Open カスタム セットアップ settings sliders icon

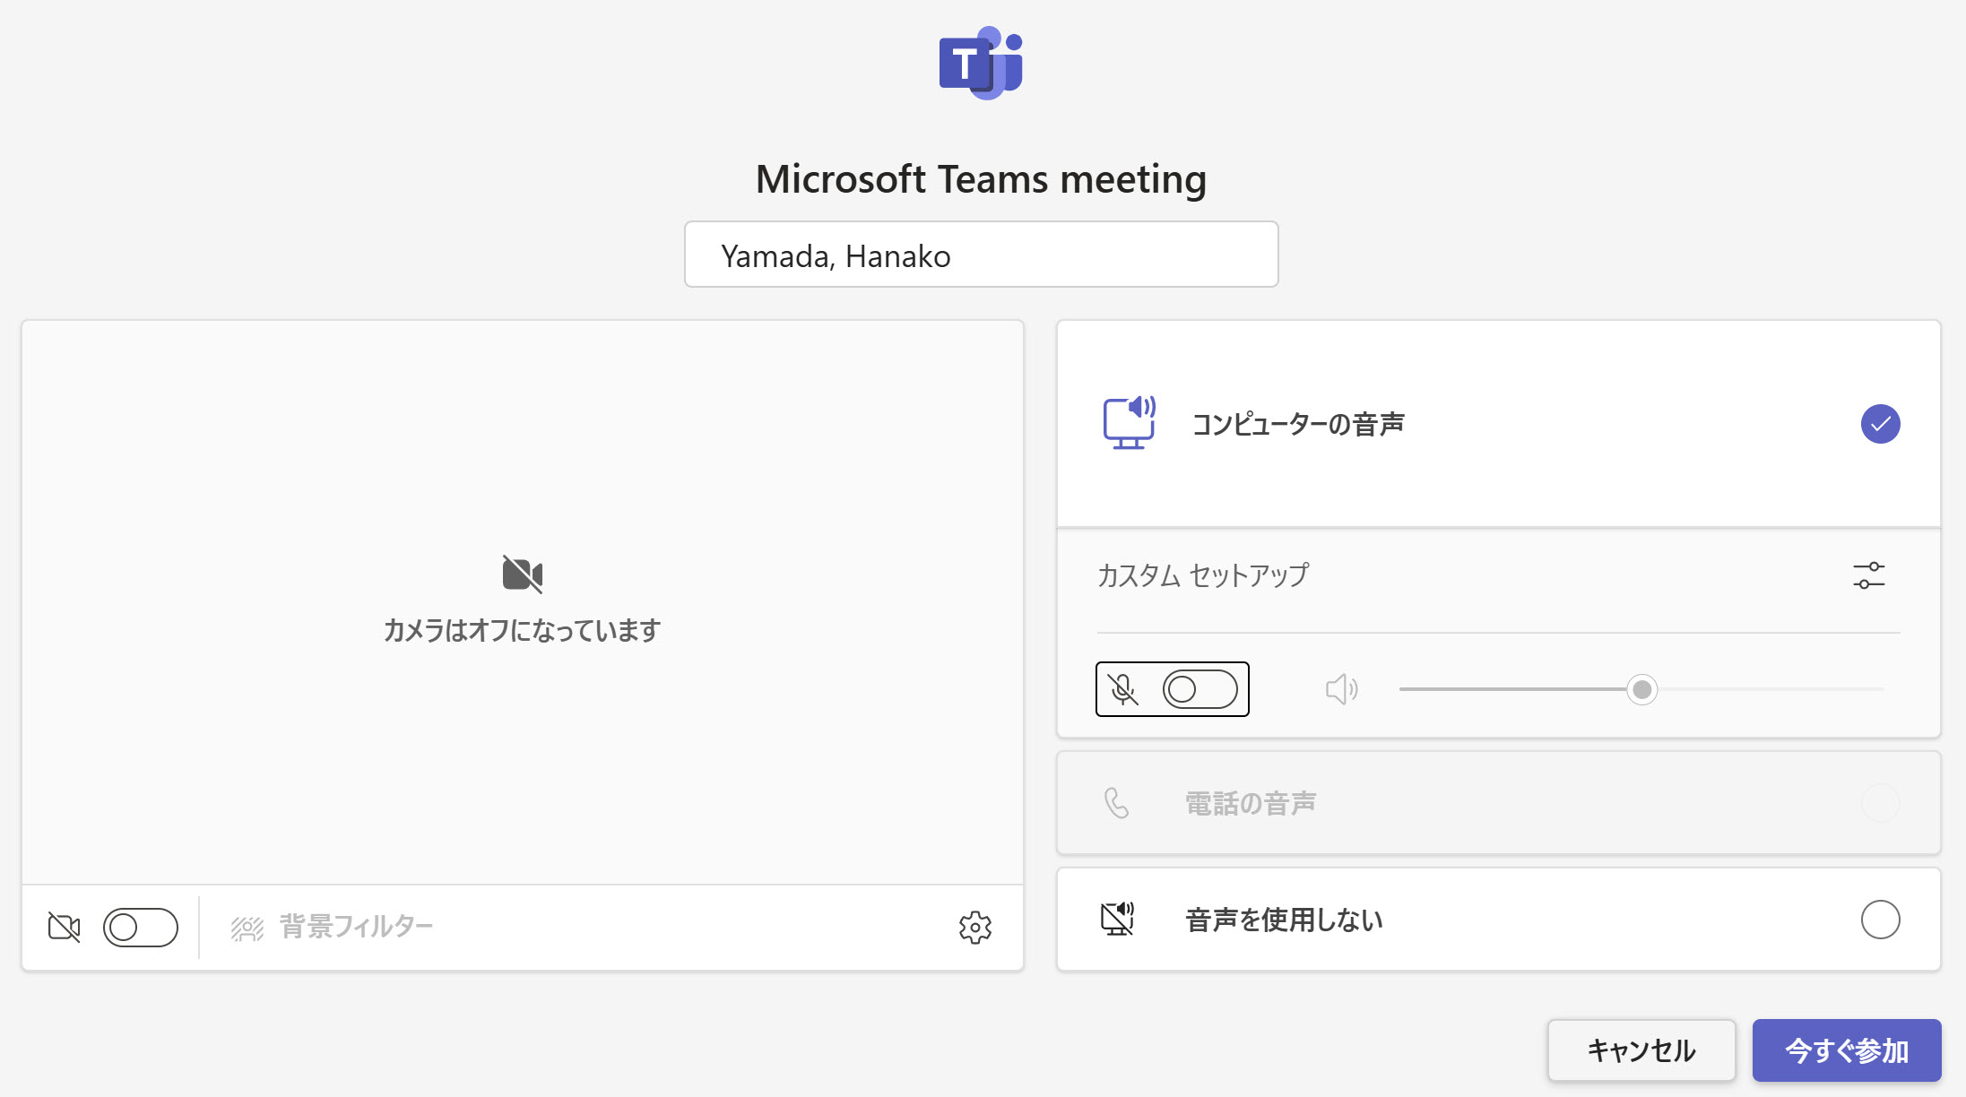[1868, 575]
